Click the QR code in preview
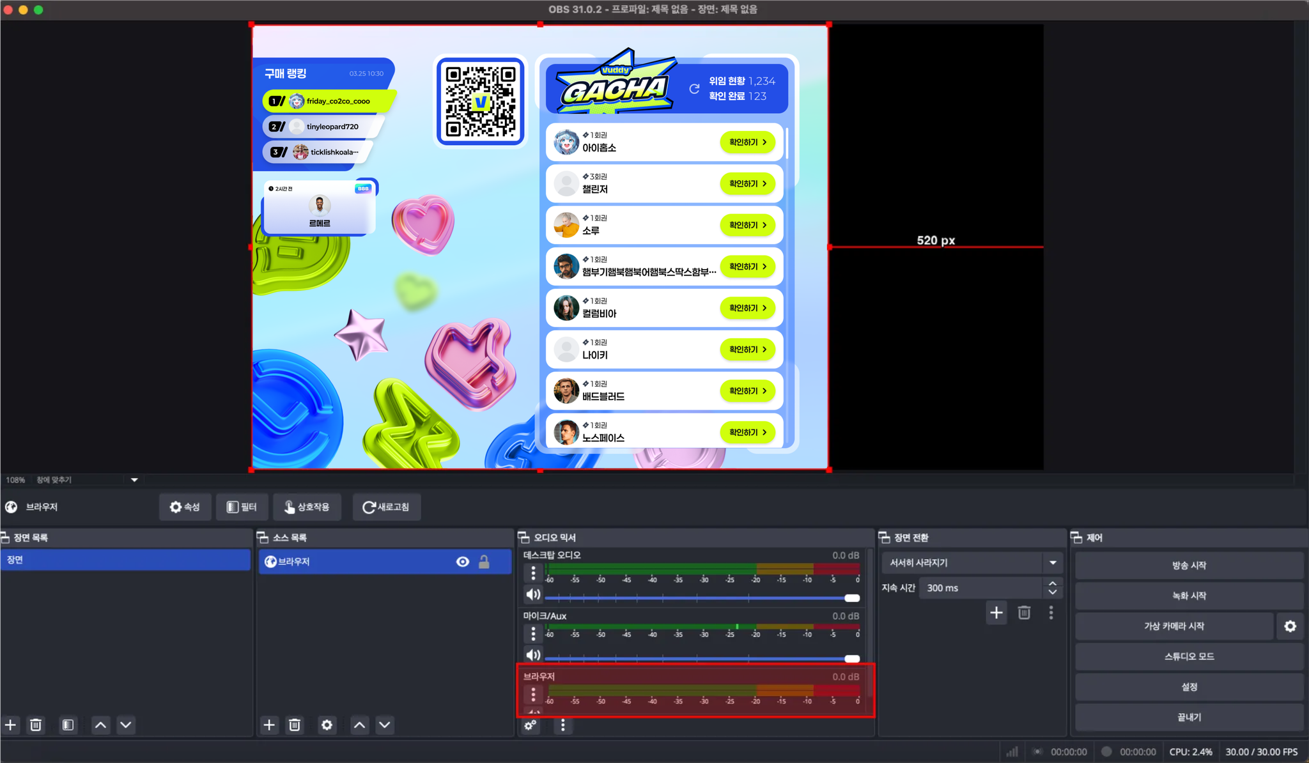Screen dimensions: 1309x763 pos(481,102)
